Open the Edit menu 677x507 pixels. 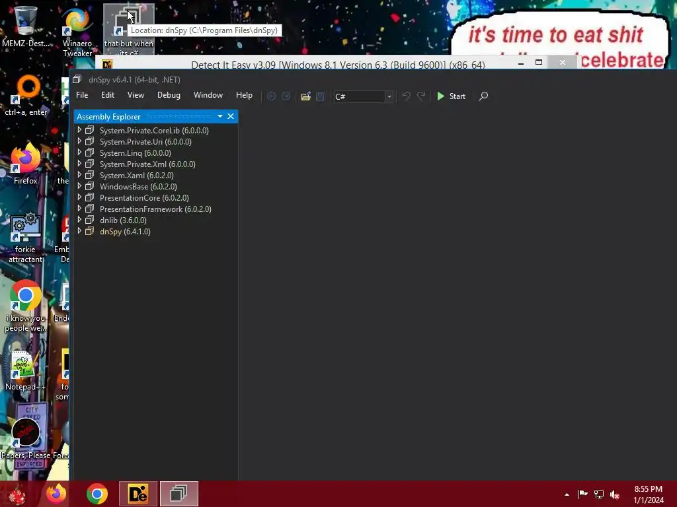[108, 95]
